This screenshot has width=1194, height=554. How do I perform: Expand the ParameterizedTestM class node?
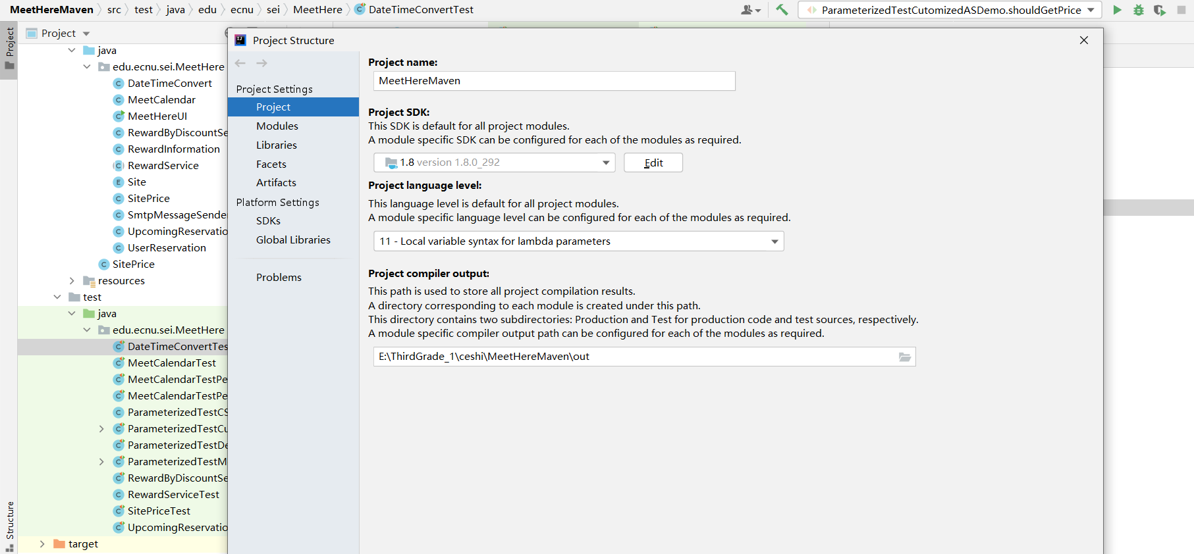pos(101,461)
